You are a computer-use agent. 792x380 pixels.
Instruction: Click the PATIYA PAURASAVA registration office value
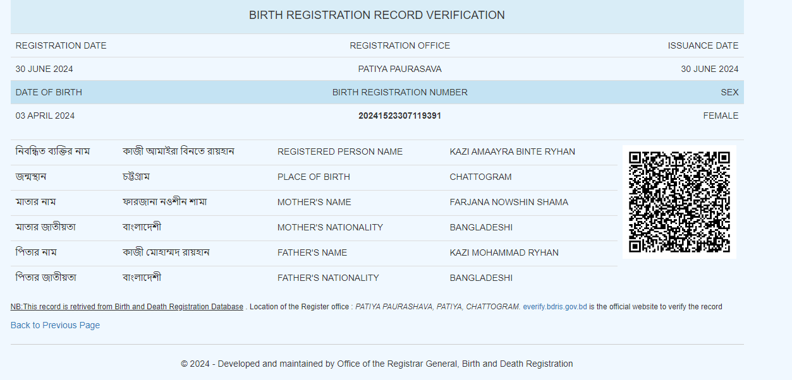click(399, 69)
